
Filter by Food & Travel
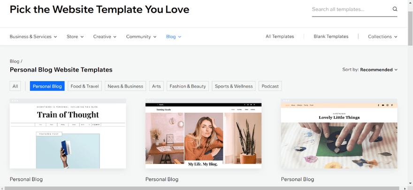coord(85,86)
